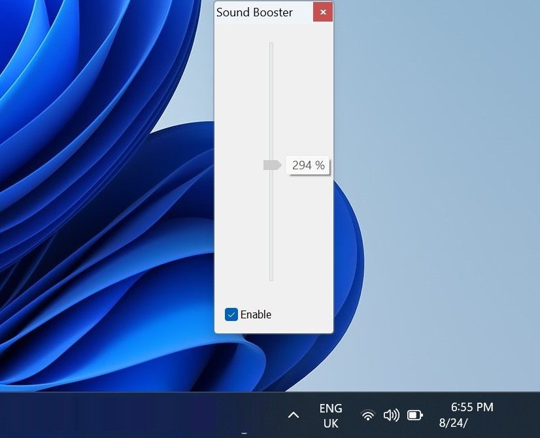Close the Sound Booster window
This screenshot has width=540, height=438.
pos(322,12)
